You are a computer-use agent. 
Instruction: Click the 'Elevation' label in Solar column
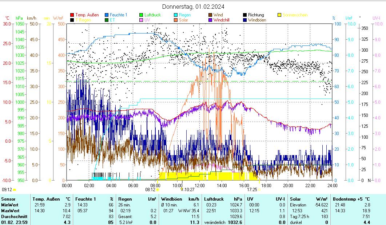coord(298,205)
